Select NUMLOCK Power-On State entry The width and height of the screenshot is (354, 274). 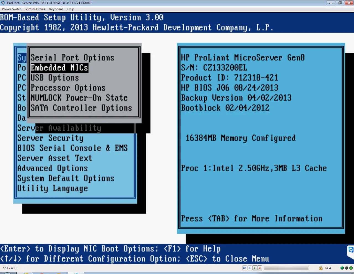(79, 98)
